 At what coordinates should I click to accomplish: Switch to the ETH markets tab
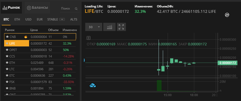[x=17, y=19]
